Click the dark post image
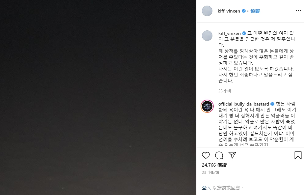Viewport: 304px width, 195px height. (x=98, y=98)
